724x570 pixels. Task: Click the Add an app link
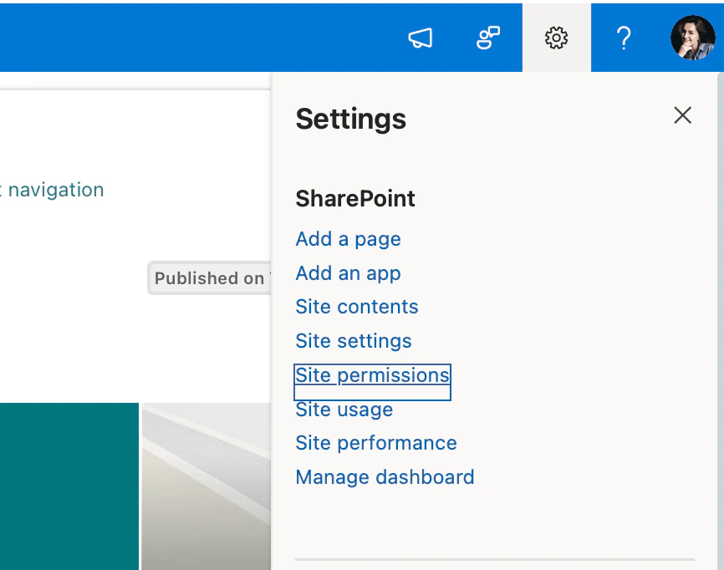click(x=348, y=273)
